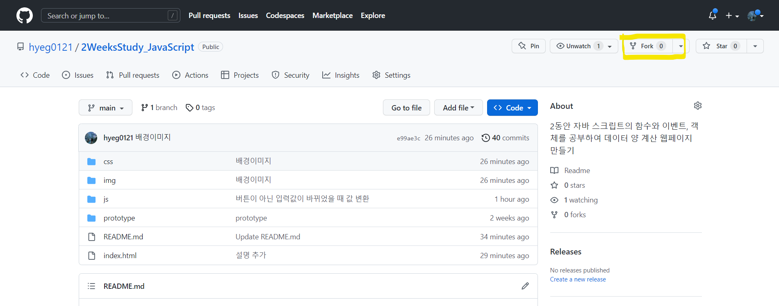The image size is (779, 306).
Task: Expand the Fork dropdown arrow
Action: [x=681, y=46]
